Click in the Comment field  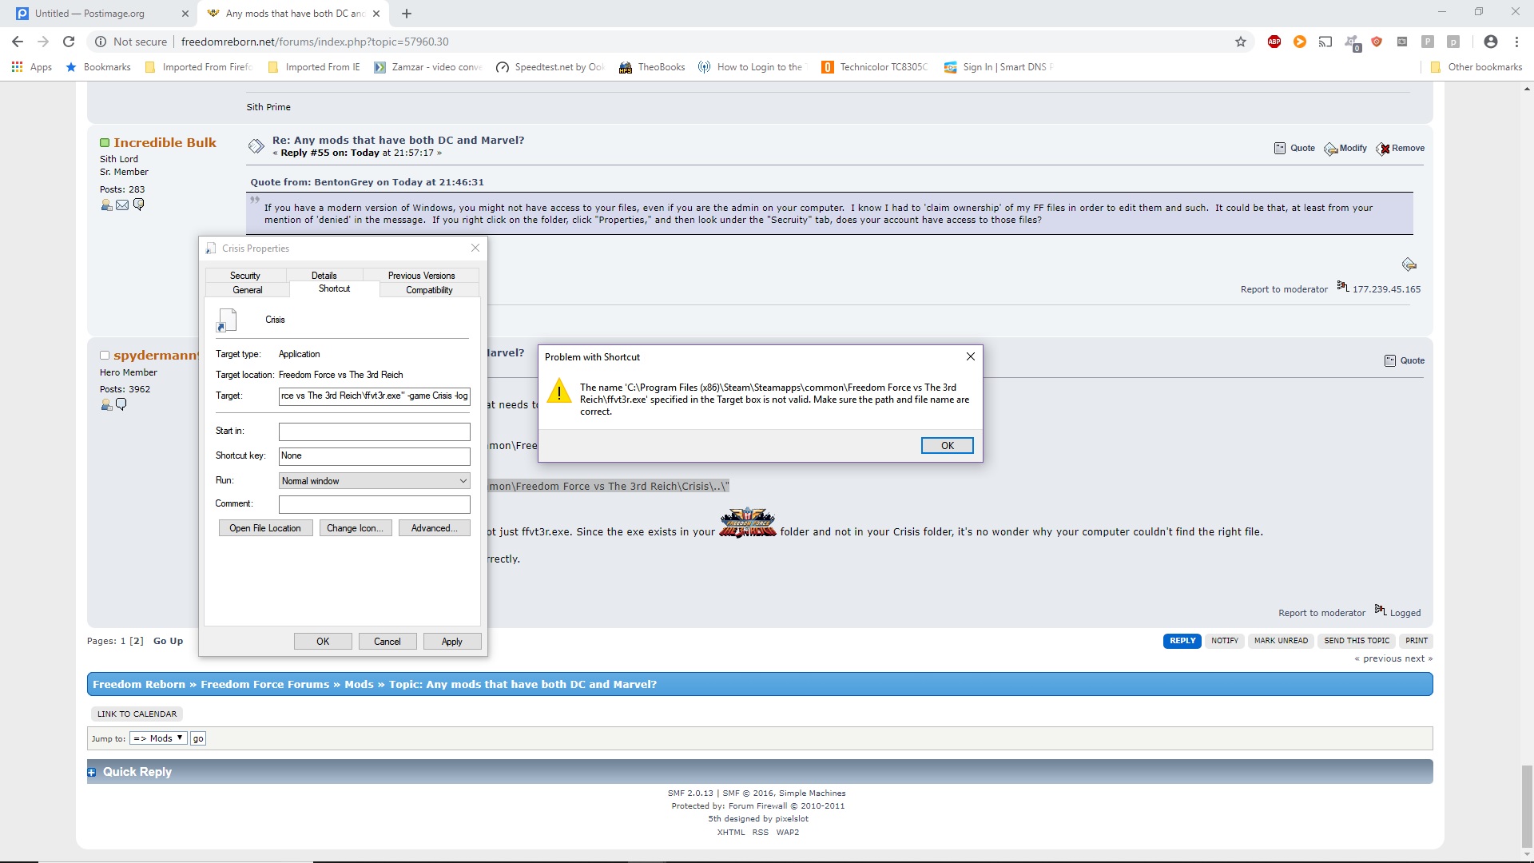(374, 504)
